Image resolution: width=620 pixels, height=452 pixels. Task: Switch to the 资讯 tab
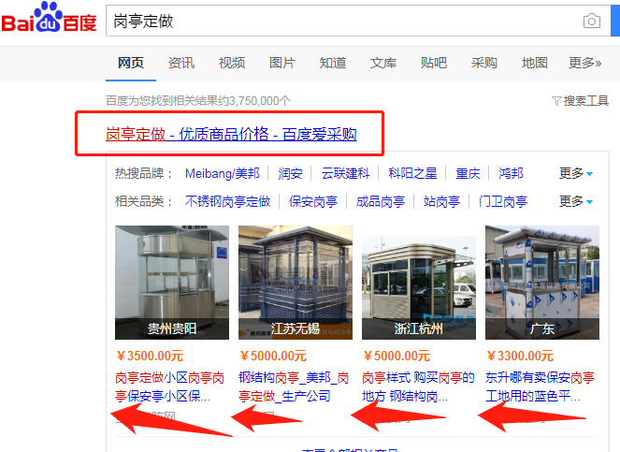[x=181, y=63]
